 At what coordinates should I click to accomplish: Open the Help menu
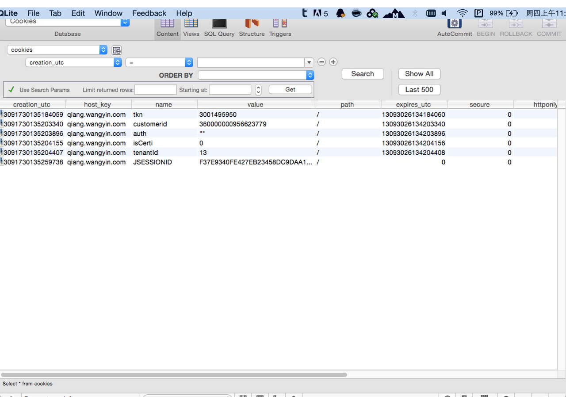click(x=184, y=13)
